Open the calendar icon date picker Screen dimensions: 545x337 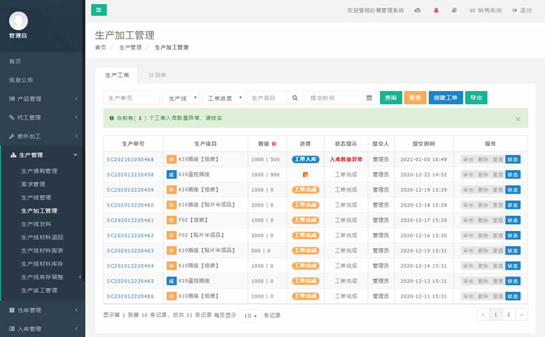[369, 98]
